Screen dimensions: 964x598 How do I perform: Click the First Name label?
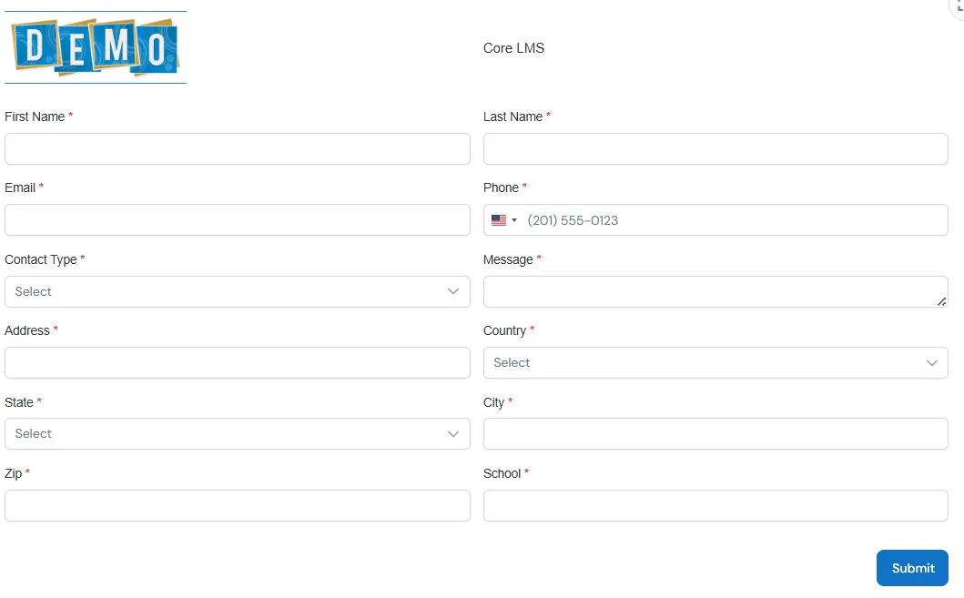[x=35, y=117]
